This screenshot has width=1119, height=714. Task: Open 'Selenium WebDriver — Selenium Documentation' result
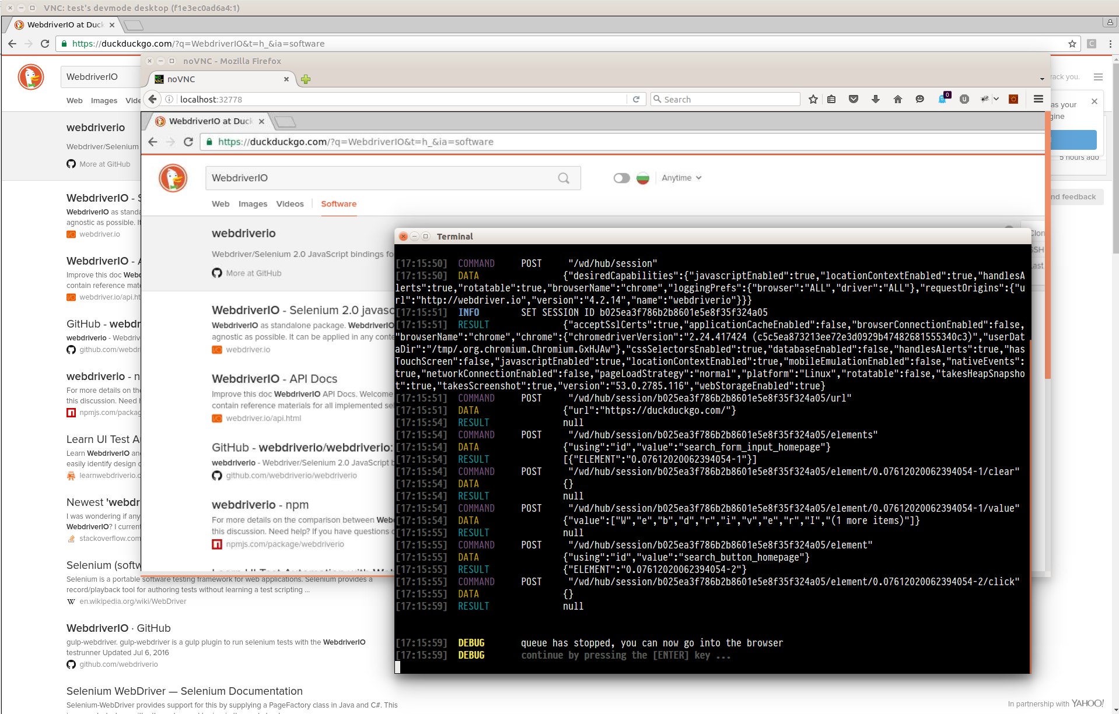click(184, 691)
